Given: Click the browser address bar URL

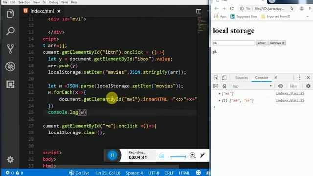Looking at the screenshot, I should 269,9.
